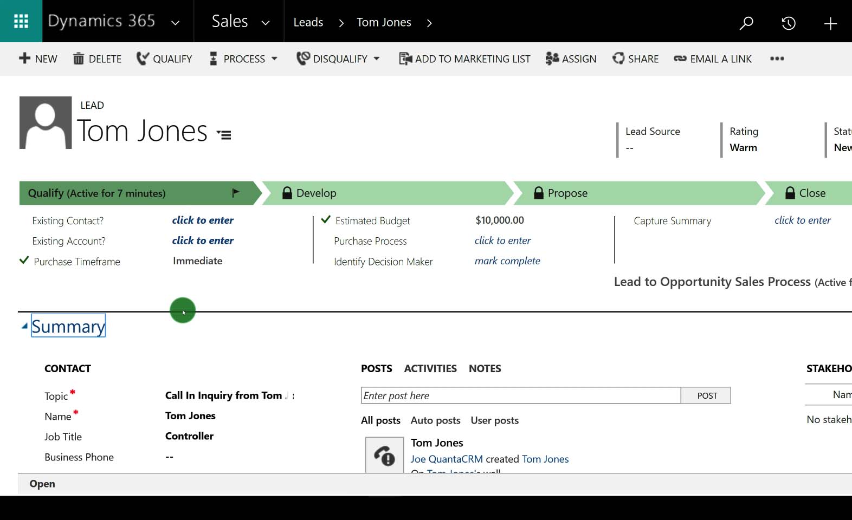The image size is (852, 520).
Task: Click Topic value Call In Inquiry
Action: tap(230, 395)
